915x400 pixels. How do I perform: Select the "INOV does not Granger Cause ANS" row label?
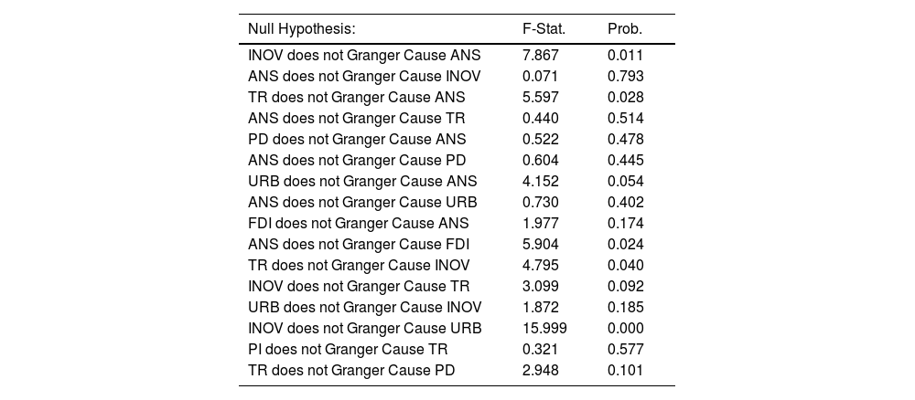pyautogui.click(x=364, y=56)
